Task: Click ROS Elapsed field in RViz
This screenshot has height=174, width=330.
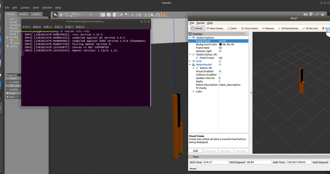Action: coord(259,162)
